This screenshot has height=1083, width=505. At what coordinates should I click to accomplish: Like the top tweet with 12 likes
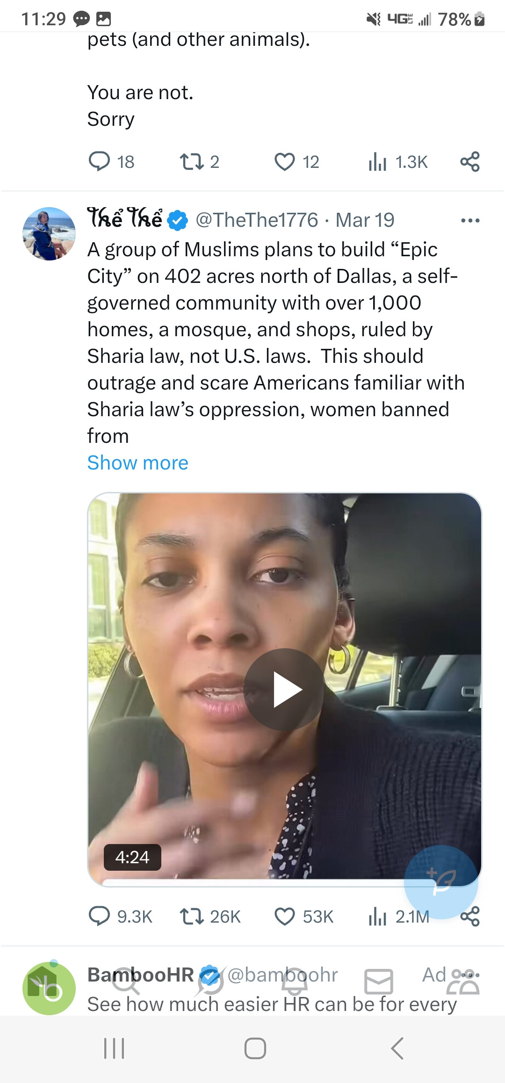pos(284,162)
